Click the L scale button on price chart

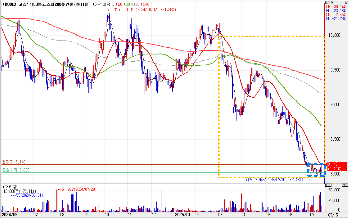(327, 2)
